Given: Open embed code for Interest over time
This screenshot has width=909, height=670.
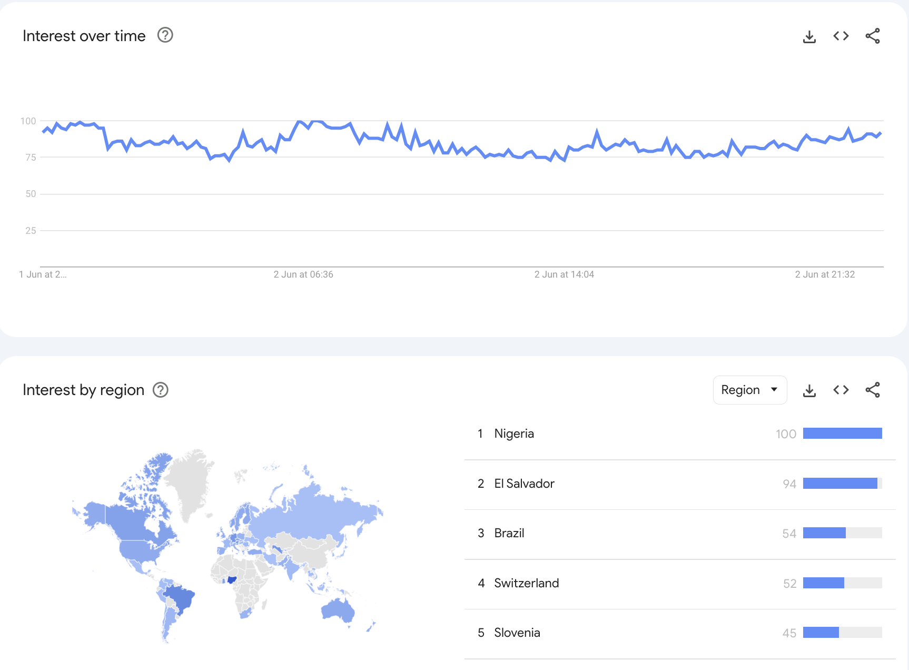Looking at the screenshot, I should [x=841, y=36].
